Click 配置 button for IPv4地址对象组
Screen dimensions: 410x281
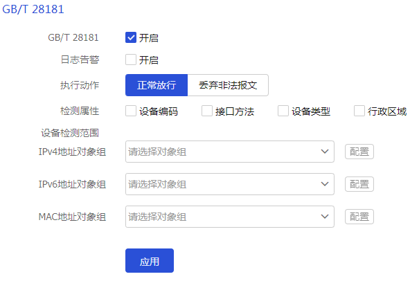point(359,152)
